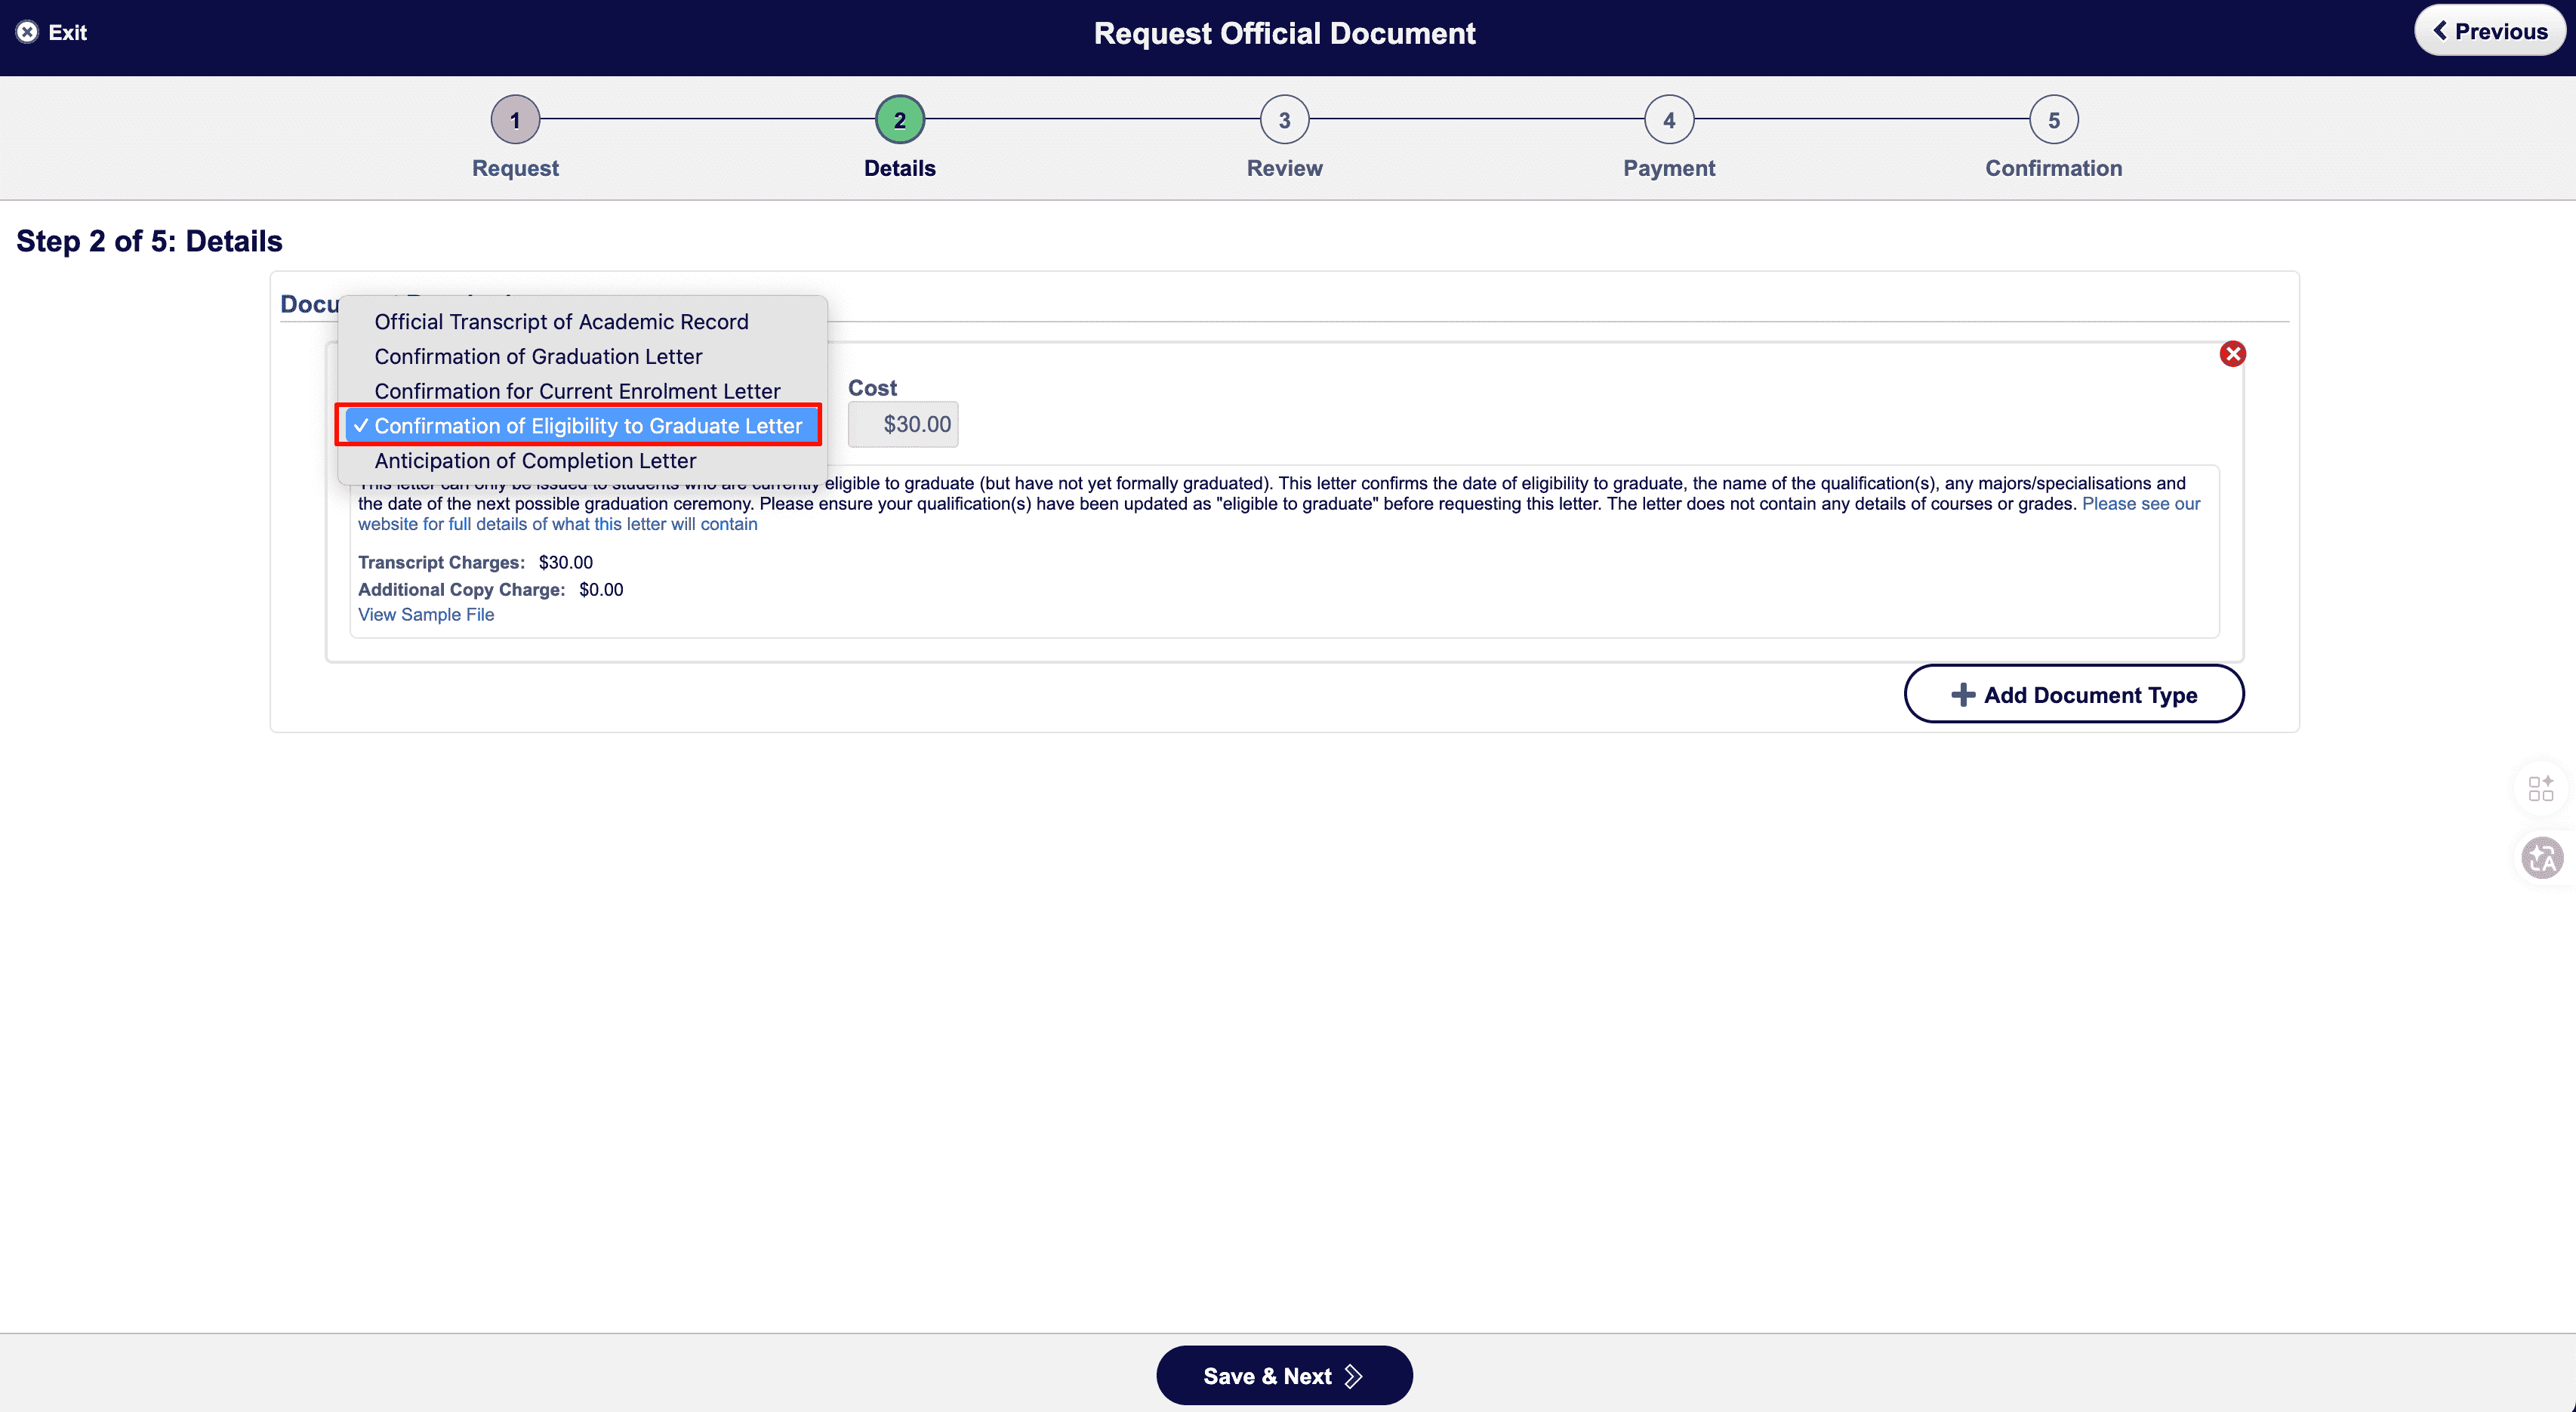
Task: Click the Exit icon in header
Action: point(27,32)
